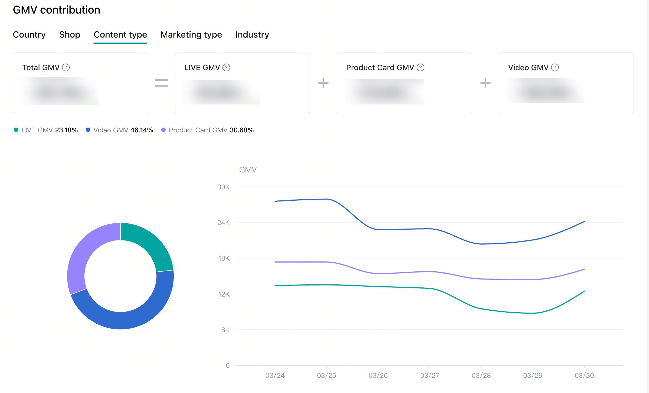649x393 pixels.
Task: Click question mark next to Video GMV
Action: tap(555, 67)
